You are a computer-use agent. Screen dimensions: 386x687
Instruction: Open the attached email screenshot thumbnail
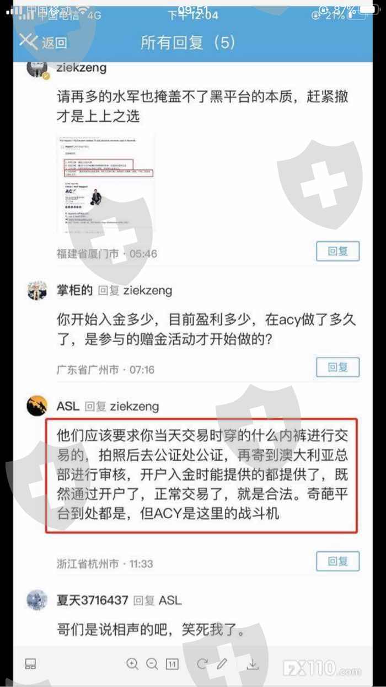[x=106, y=183]
